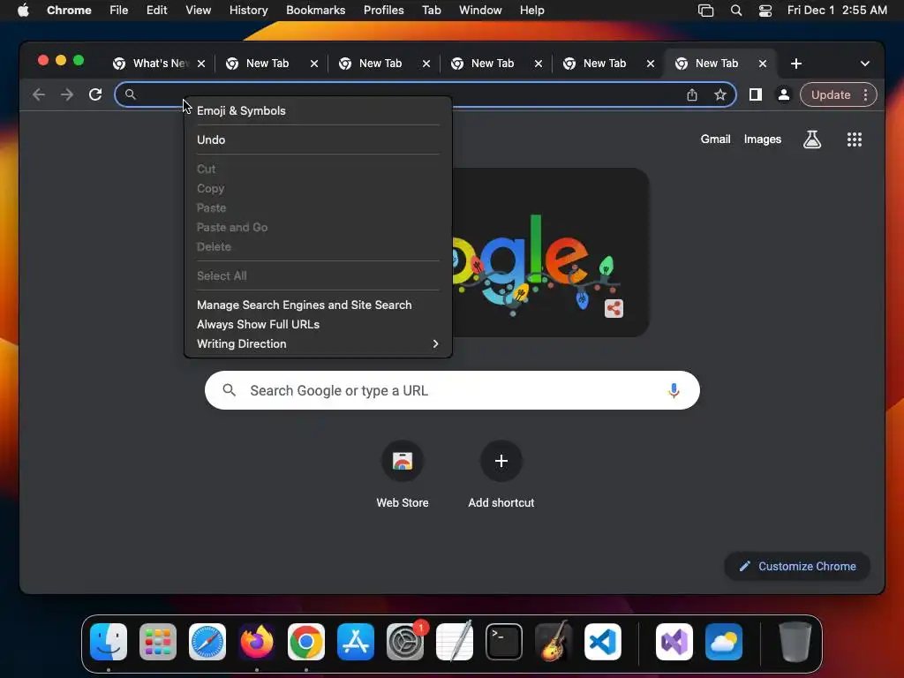This screenshot has width=904, height=678.
Task: Click the browser forward arrow
Action: [x=67, y=94]
